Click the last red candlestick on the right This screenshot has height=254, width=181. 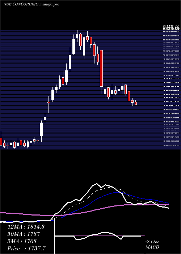[x=136, y=103]
